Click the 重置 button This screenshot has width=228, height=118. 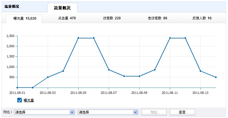click(x=182, y=112)
